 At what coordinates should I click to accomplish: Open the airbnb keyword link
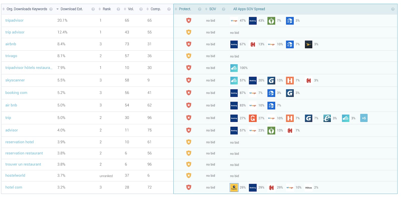11,44
